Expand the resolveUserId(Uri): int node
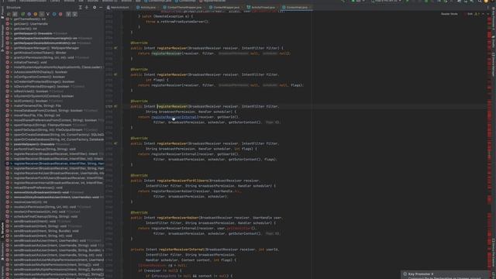 tap(12, 201)
